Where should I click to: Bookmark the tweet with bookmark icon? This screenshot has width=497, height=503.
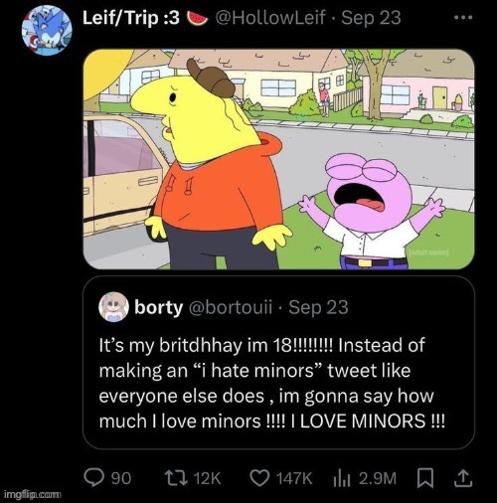[x=425, y=478]
